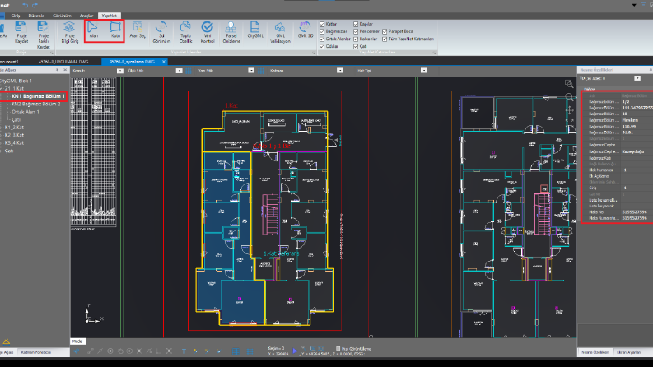
Task: Toggle Tüm YapıNet Katmanları checkbox
Action: coord(385,39)
